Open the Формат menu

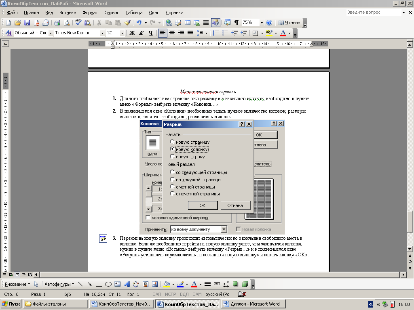coord(90,13)
